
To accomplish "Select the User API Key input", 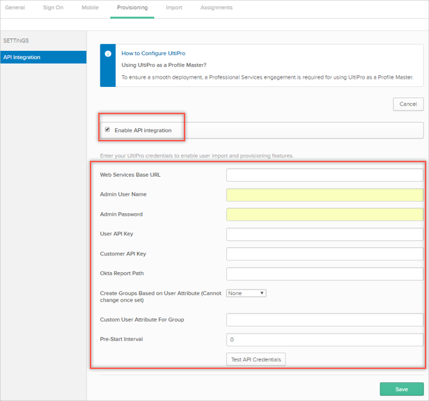I will 325,234.
